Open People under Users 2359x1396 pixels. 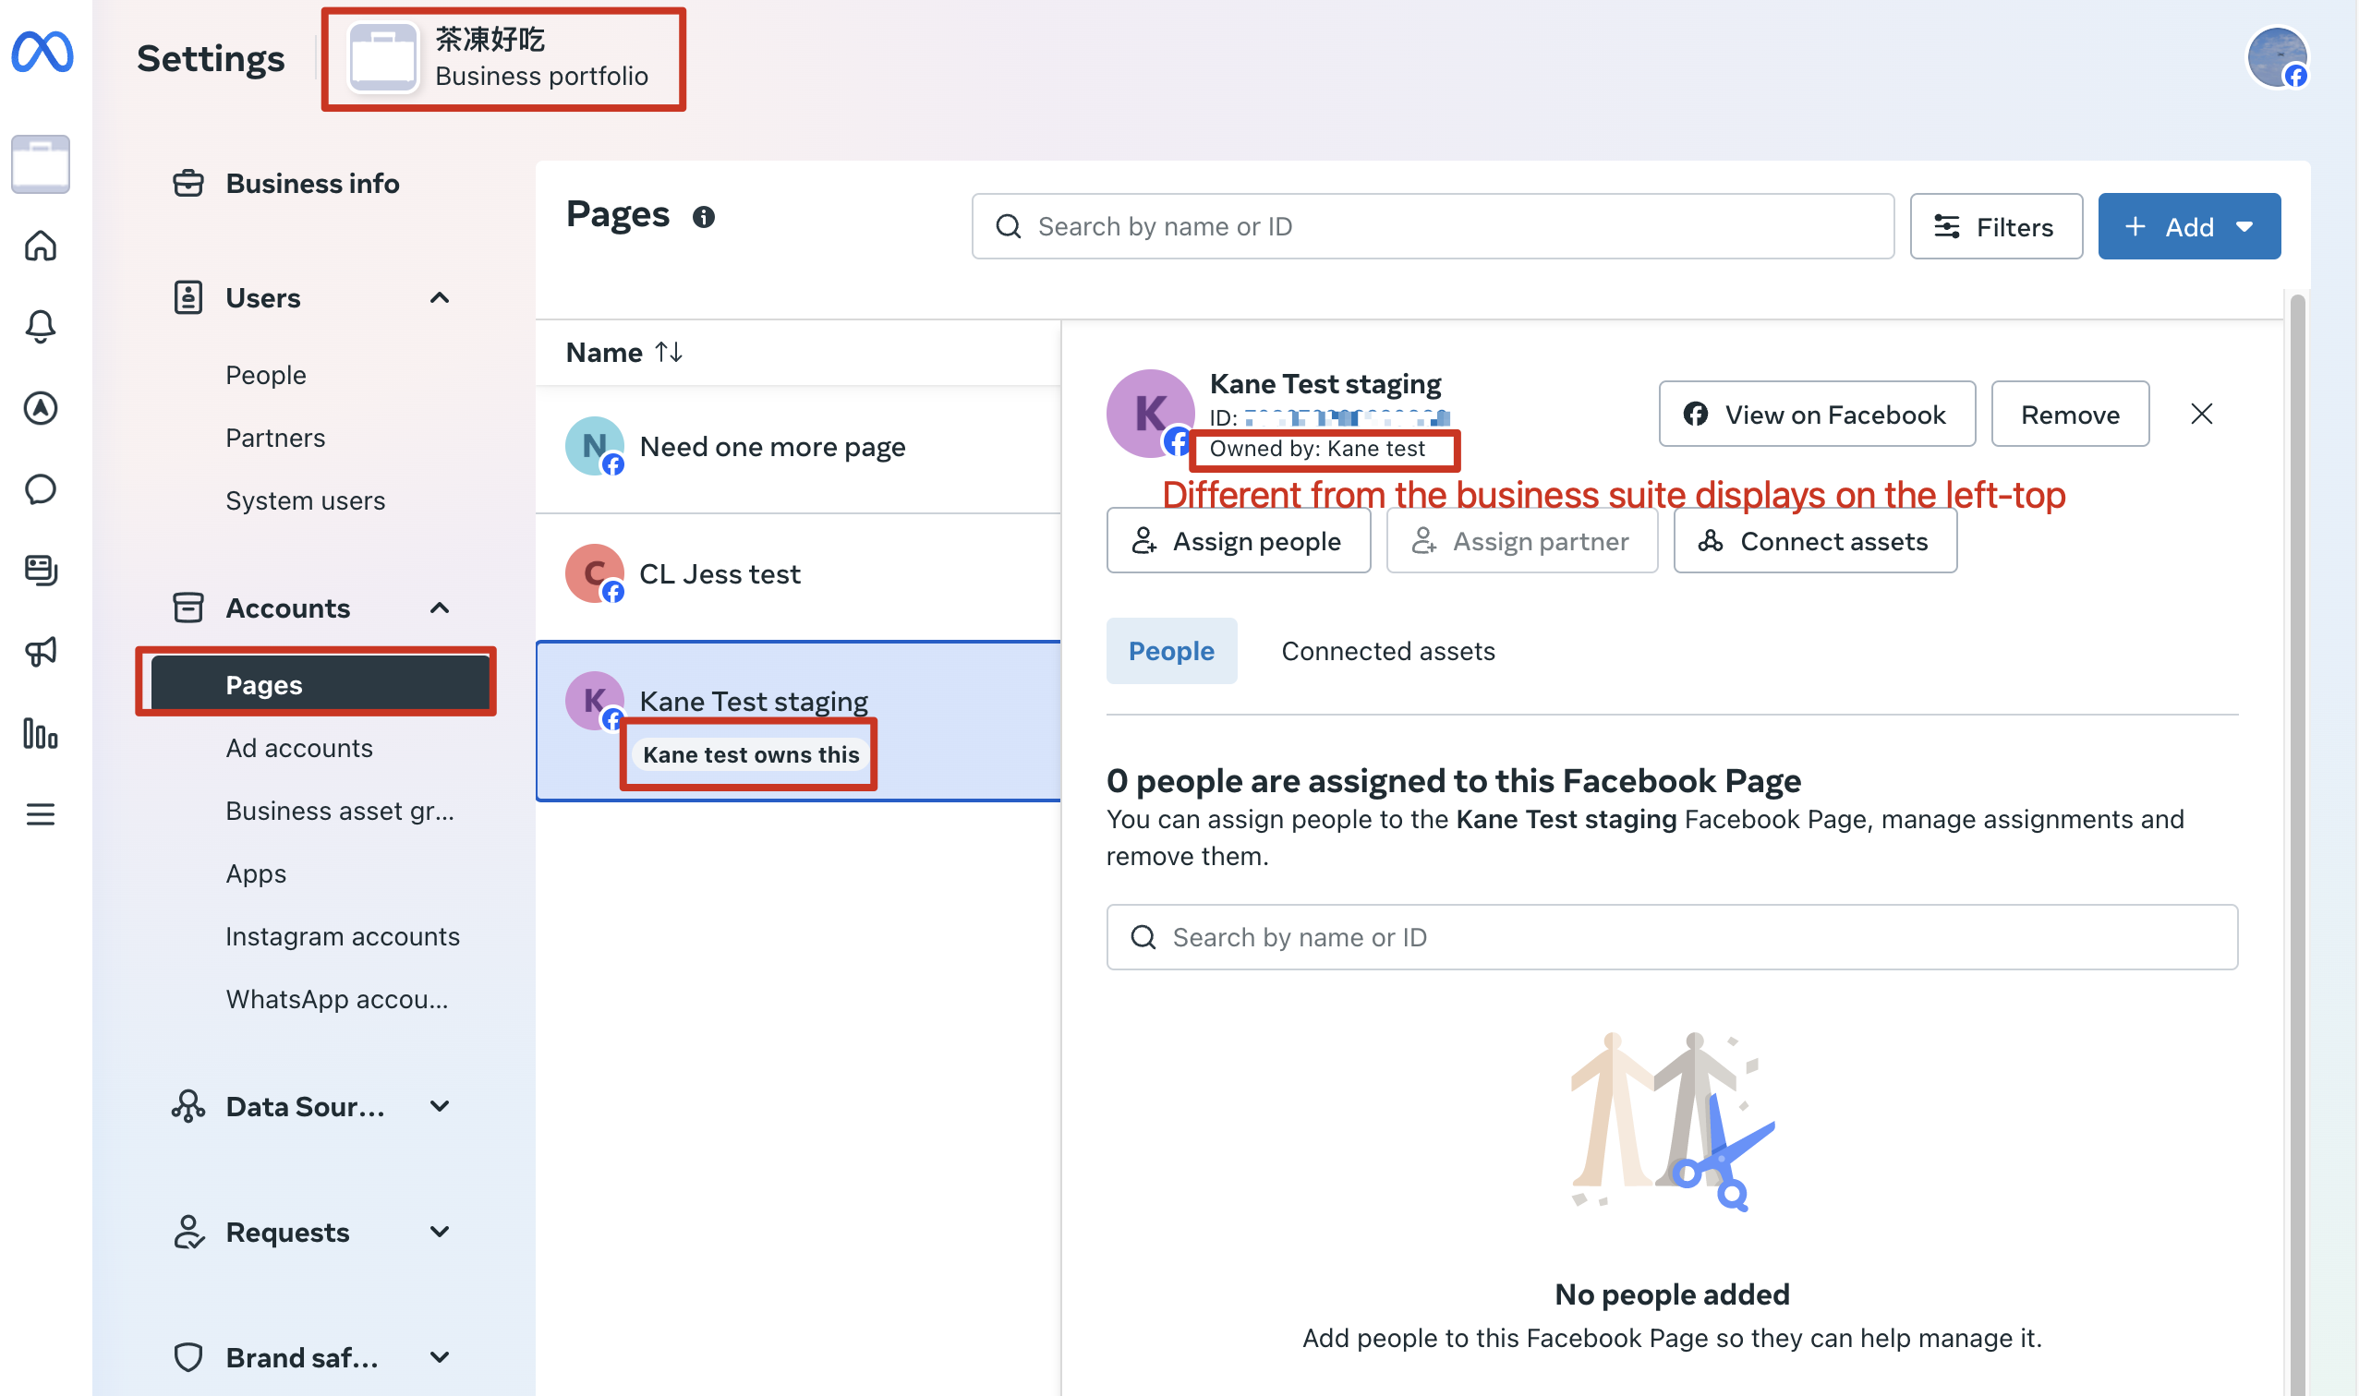coord(266,375)
